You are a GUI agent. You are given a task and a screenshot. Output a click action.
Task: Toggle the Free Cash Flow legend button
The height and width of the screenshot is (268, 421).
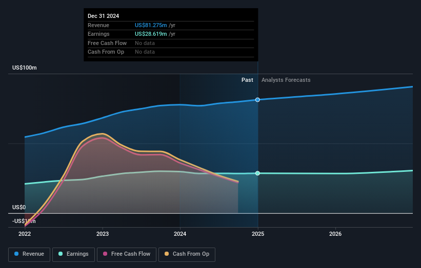127,254
